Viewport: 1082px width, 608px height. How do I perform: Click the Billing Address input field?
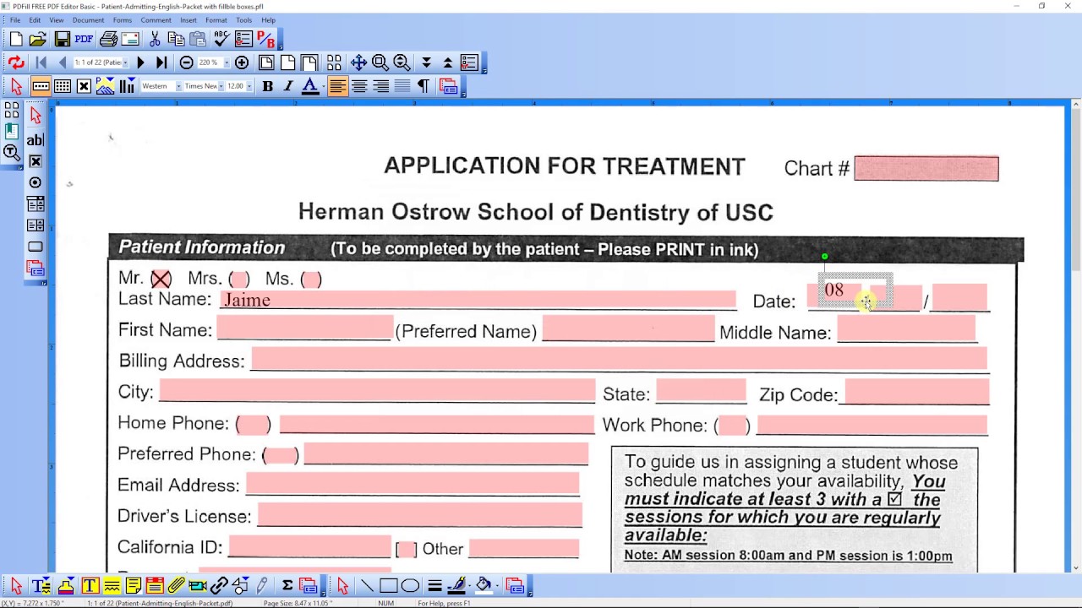coord(619,359)
